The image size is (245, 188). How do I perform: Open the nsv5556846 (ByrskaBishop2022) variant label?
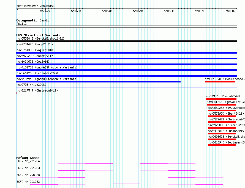tap(40, 38)
